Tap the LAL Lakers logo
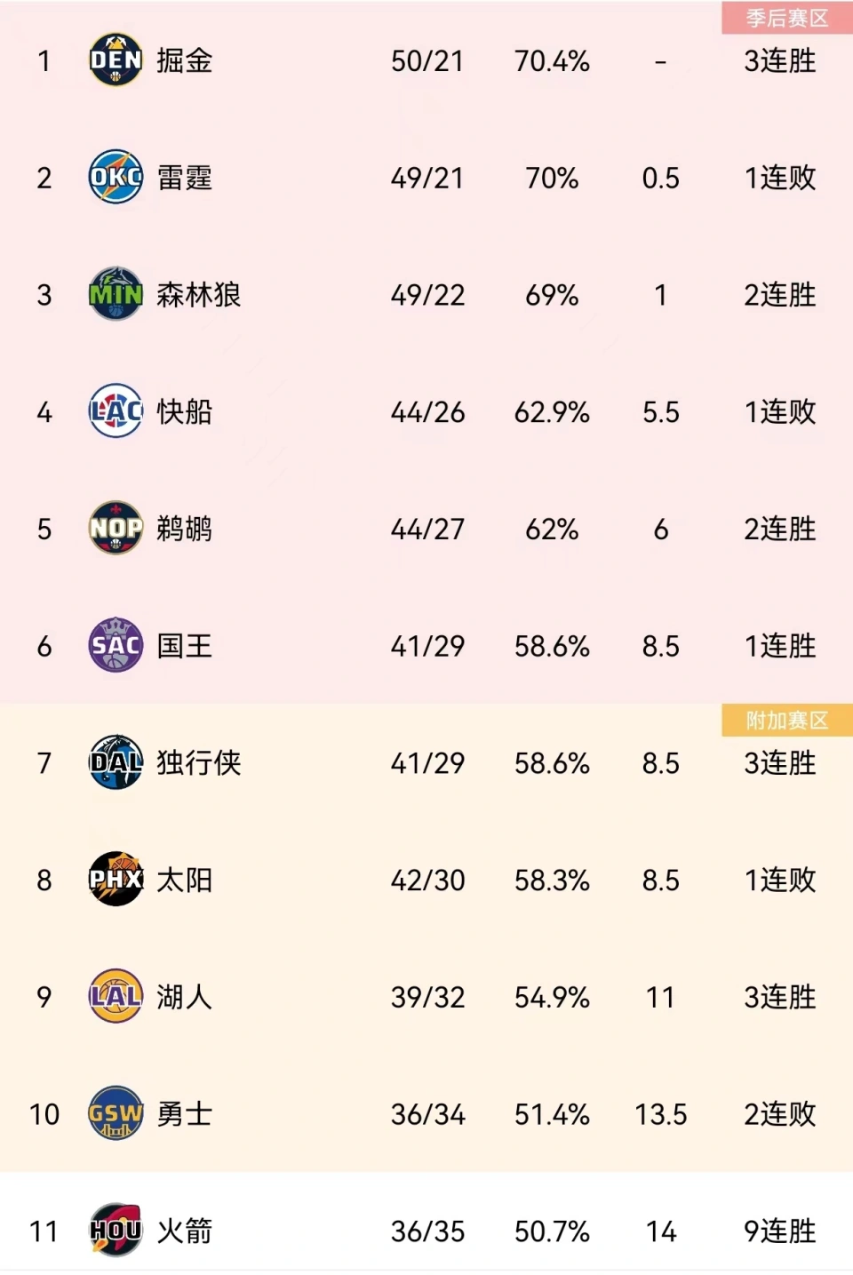The width and height of the screenshot is (853, 1275). (x=116, y=996)
